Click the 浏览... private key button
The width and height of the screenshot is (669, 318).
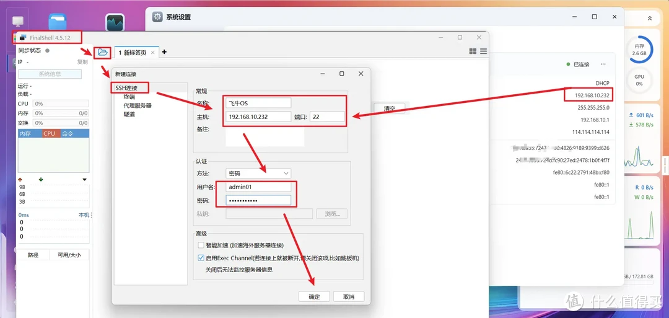point(331,214)
